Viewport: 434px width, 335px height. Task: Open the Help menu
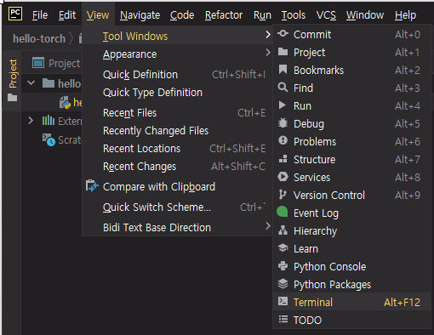(x=405, y=15)
